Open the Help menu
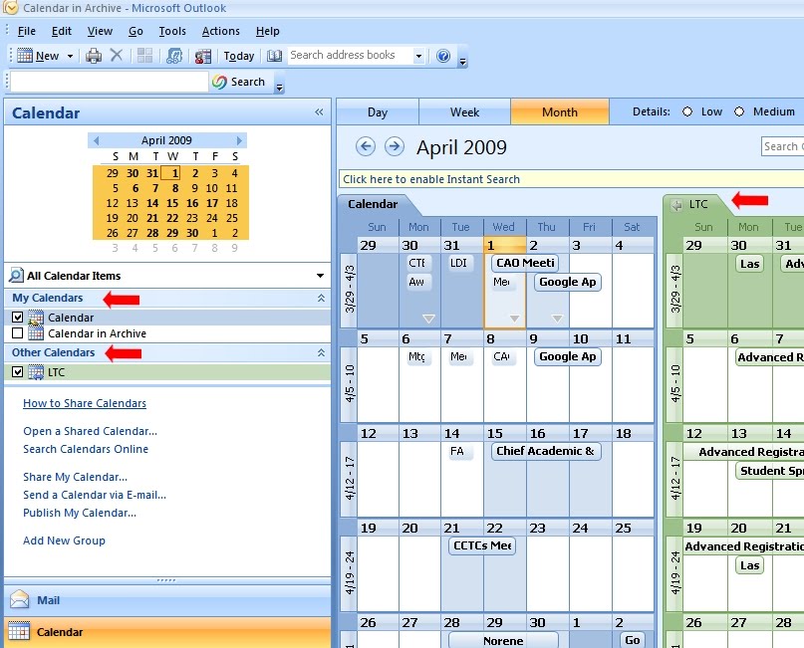This screenshot has height=648, width=804. click(268, 31)
